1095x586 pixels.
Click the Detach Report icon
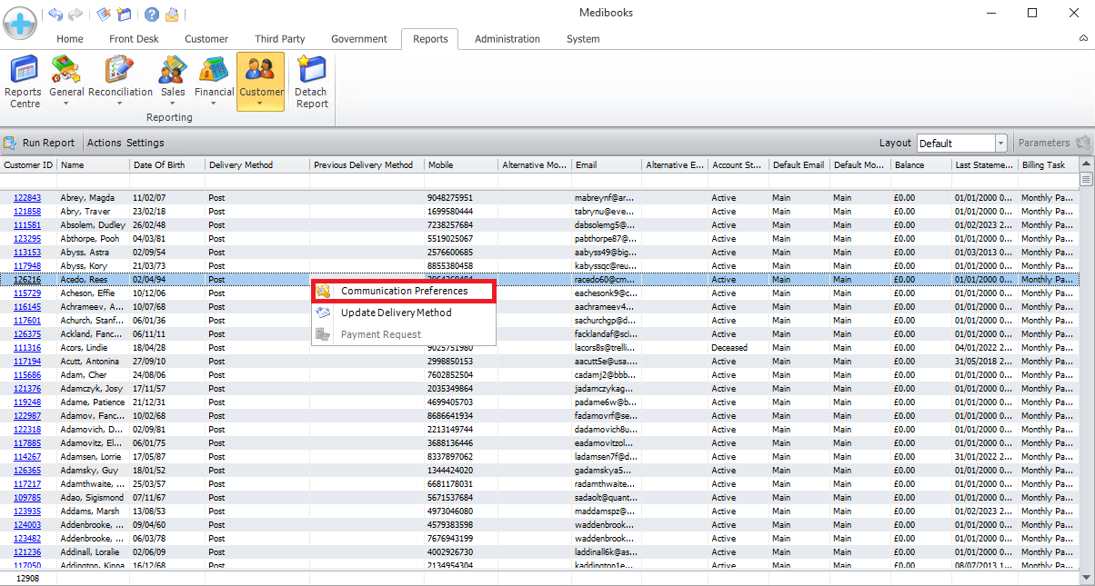[311, 80]
